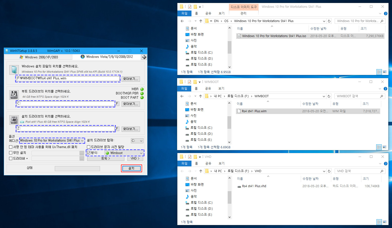Image resolution: width=392 pixels, height=228 pixels.
Task: Click WIMBOOT search box
Action: coord(360,96)
